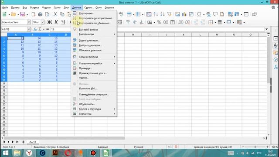The image size is (279, 157).
Task: Expand the formula bar arrow
Action: pyautogui.click(x=266, y=29)
